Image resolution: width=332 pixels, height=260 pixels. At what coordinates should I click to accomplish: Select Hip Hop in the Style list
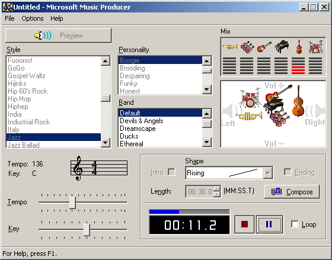53,99
